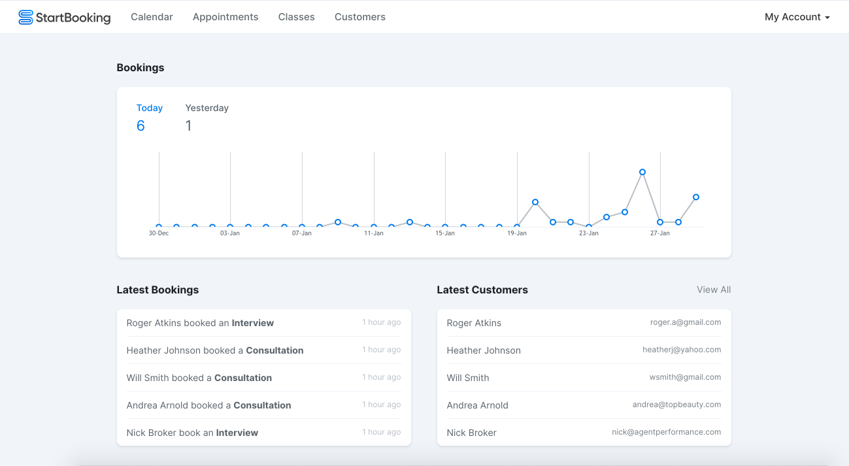The image size is (849, 466).
Task: Open the Classes section
Action: pos(296,17)
